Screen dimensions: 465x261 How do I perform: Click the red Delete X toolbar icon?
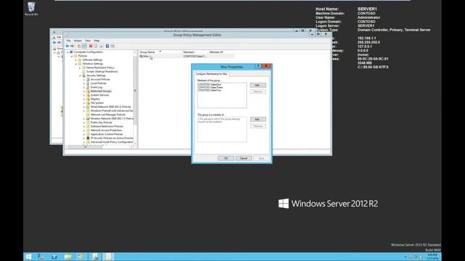click(x=90, y=46)
